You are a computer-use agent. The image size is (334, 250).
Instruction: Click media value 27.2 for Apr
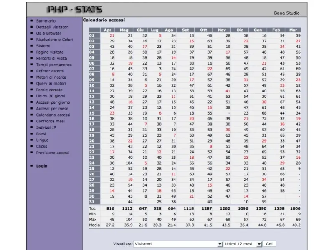[110, 225]
